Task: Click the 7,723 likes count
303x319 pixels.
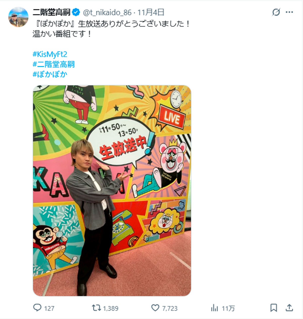Action: 170,308
